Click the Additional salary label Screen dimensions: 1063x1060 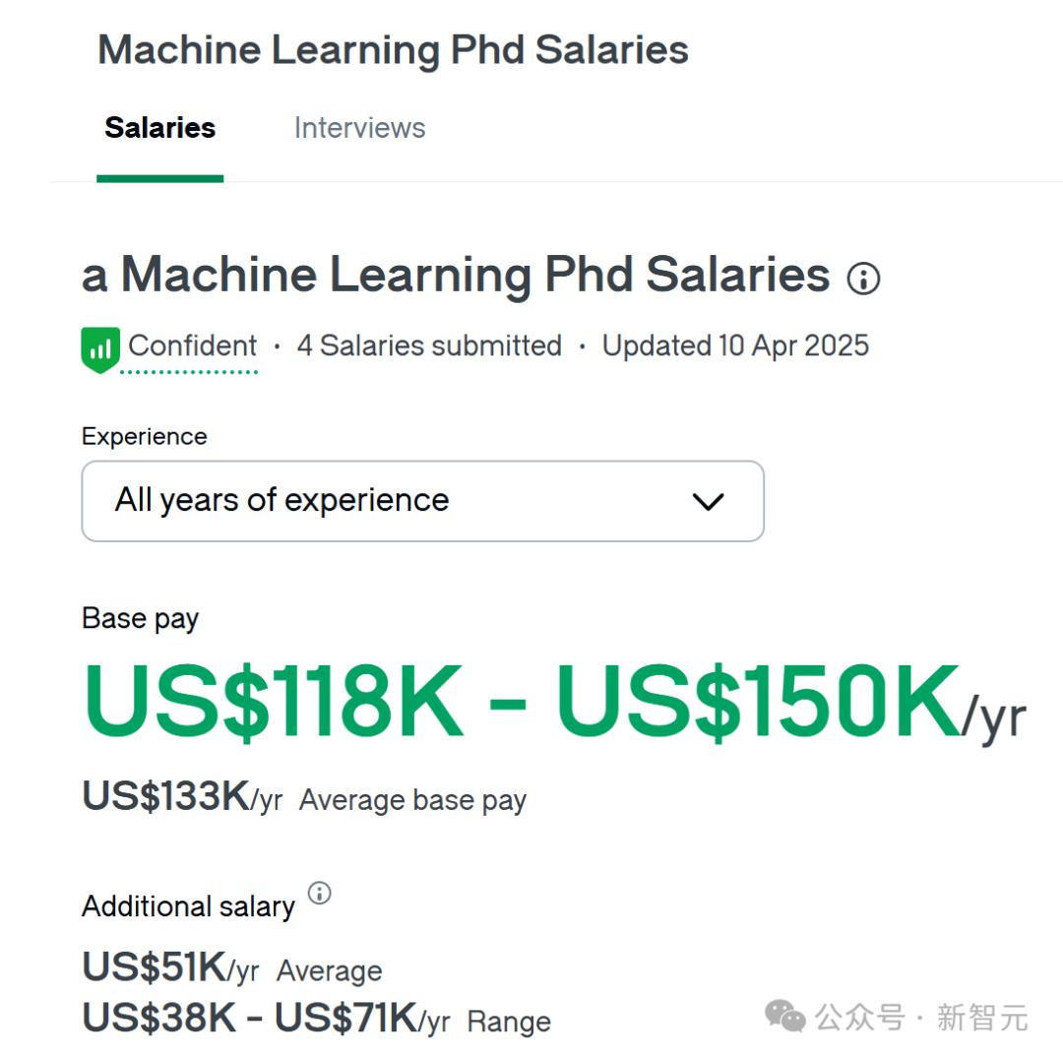[188, 906]
